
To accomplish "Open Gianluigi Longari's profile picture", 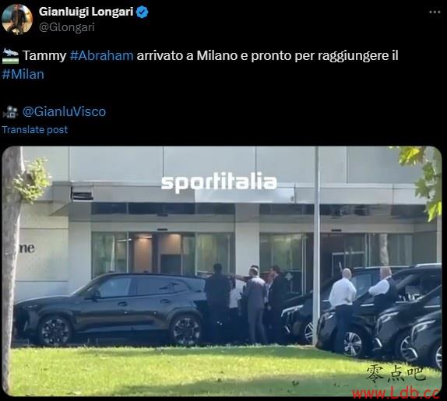I will click(17, 19).
